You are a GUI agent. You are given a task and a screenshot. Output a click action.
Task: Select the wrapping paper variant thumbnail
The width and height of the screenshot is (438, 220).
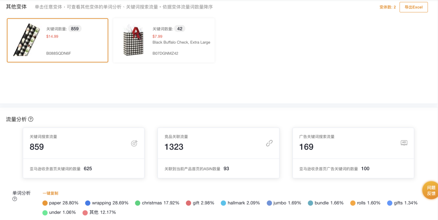(x=27, y=40)
